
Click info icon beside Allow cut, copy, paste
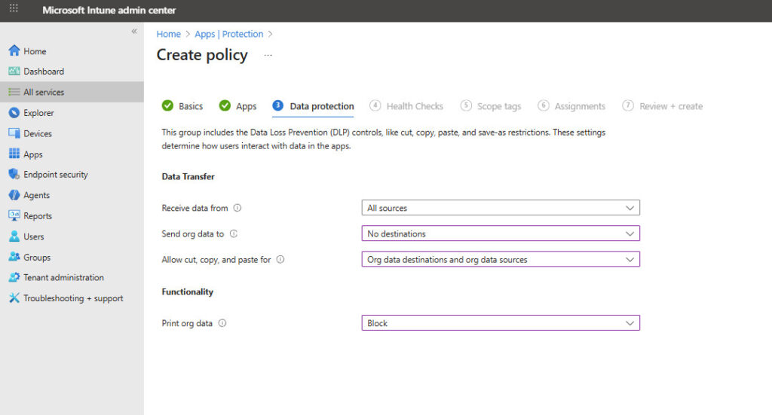coord(280,259)
